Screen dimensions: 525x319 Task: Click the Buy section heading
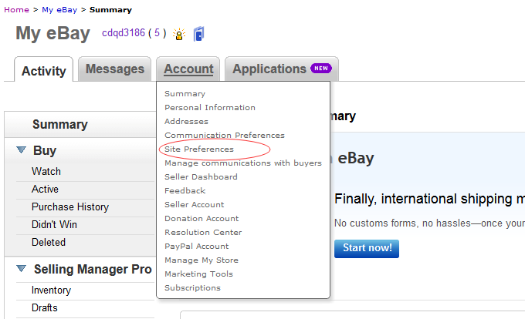click(45, 151)
